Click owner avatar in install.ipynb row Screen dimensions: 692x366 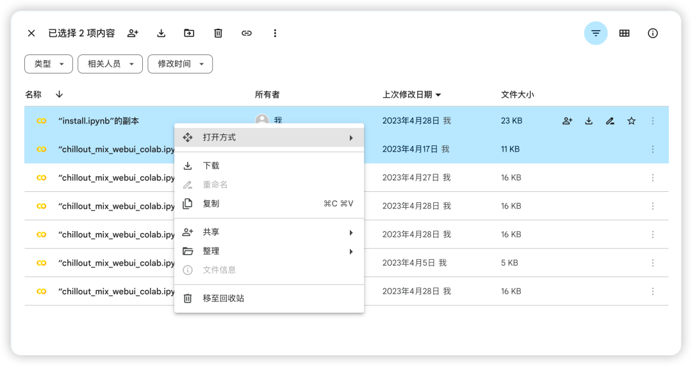pos(262,120)
